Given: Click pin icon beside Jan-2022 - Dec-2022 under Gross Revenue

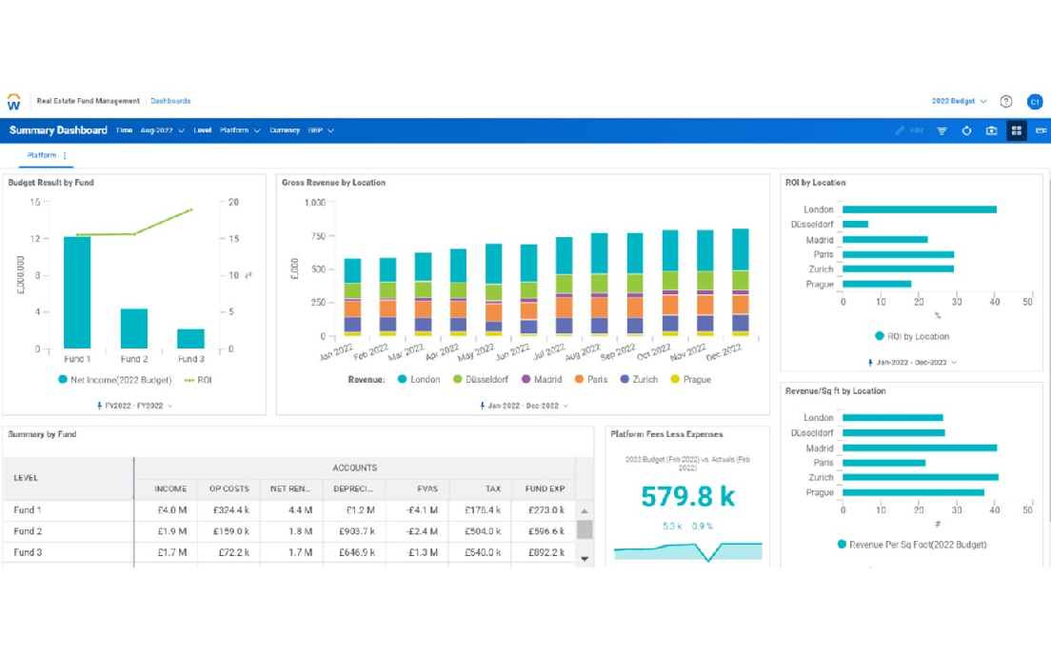Looking at the screenshot, I should tap(482, 406).
